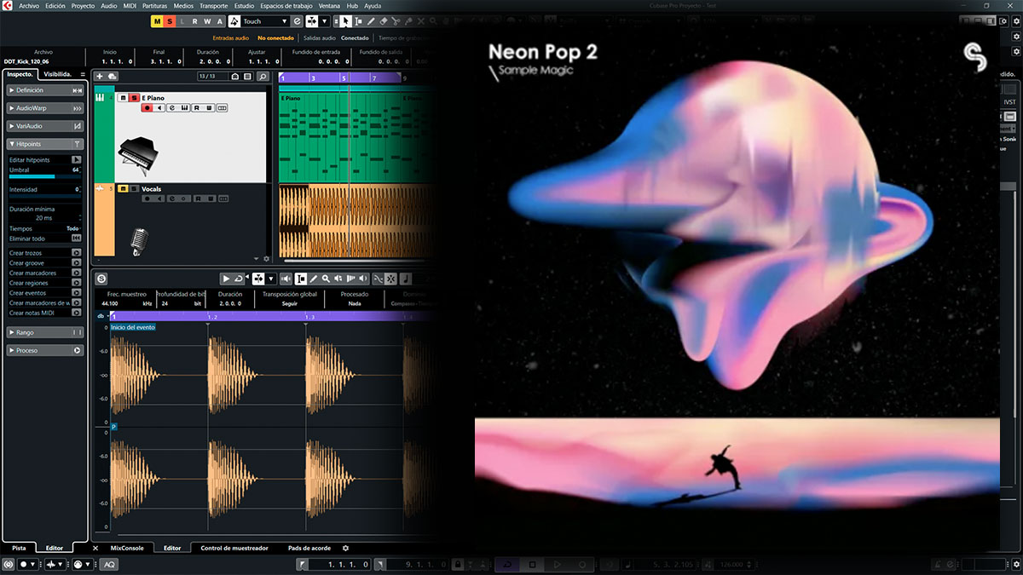Expand the Definición inspector section
This screenshot has width=1023, height=575.
[46, 89]
